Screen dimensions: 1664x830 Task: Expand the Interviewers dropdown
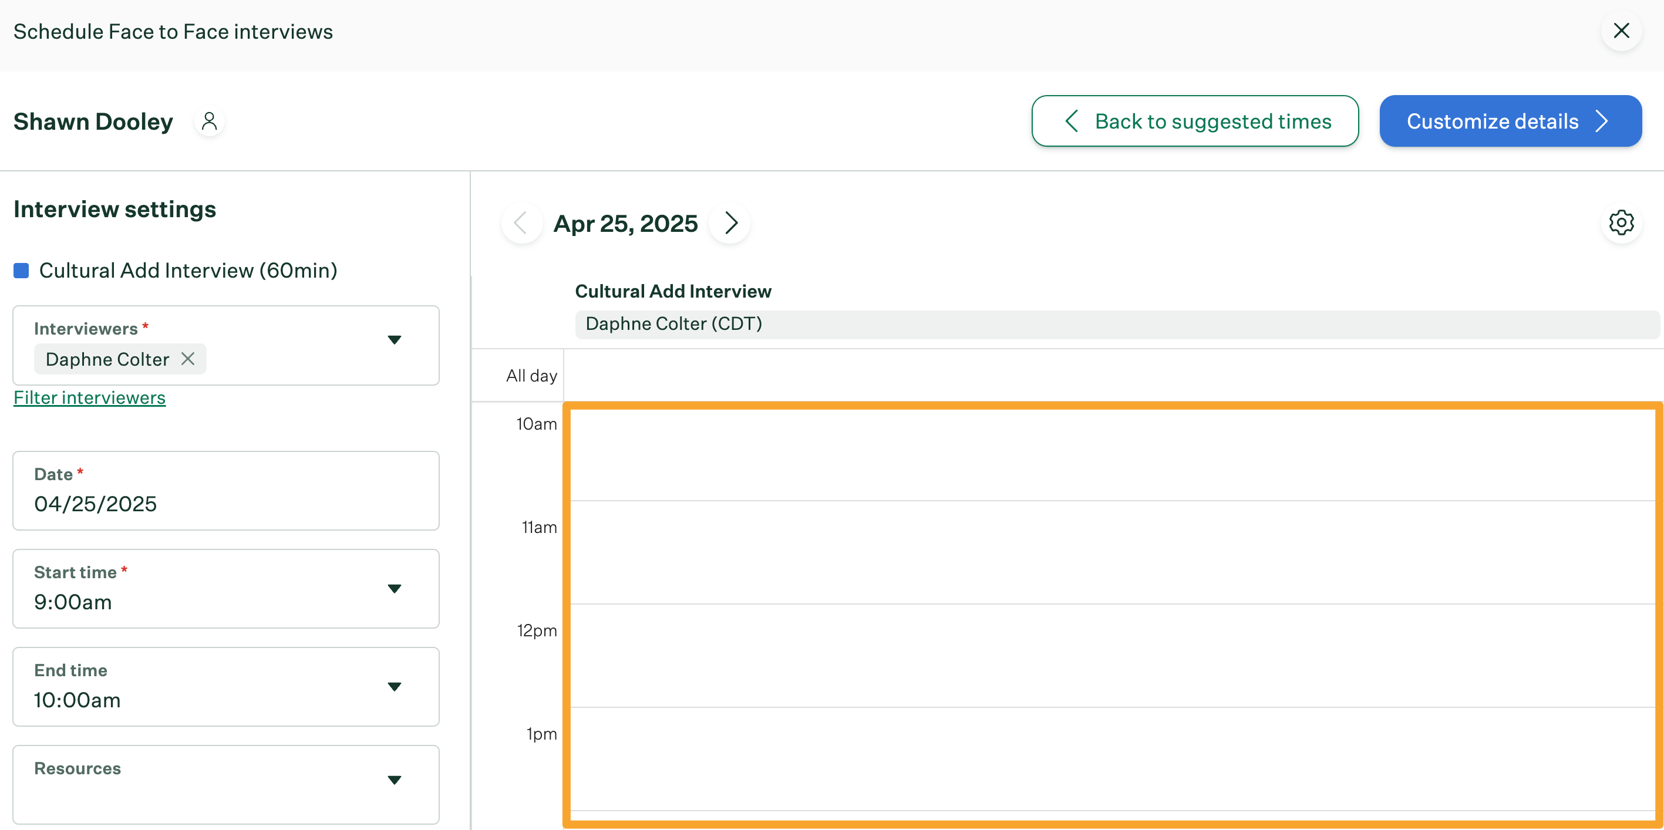point(394,340)
